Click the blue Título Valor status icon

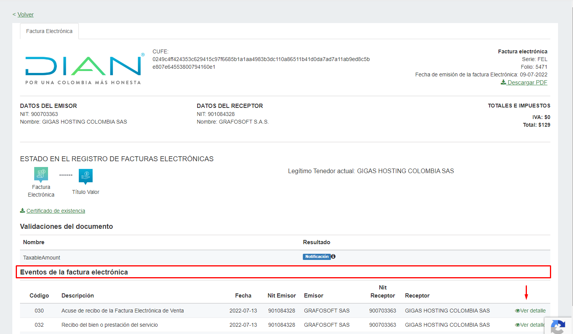[86, 176]
